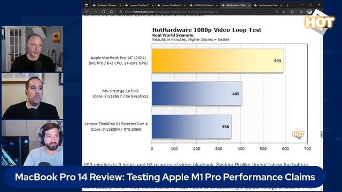Open the favorites star icon
342x192 pixels.
click(x=301, y=12)
